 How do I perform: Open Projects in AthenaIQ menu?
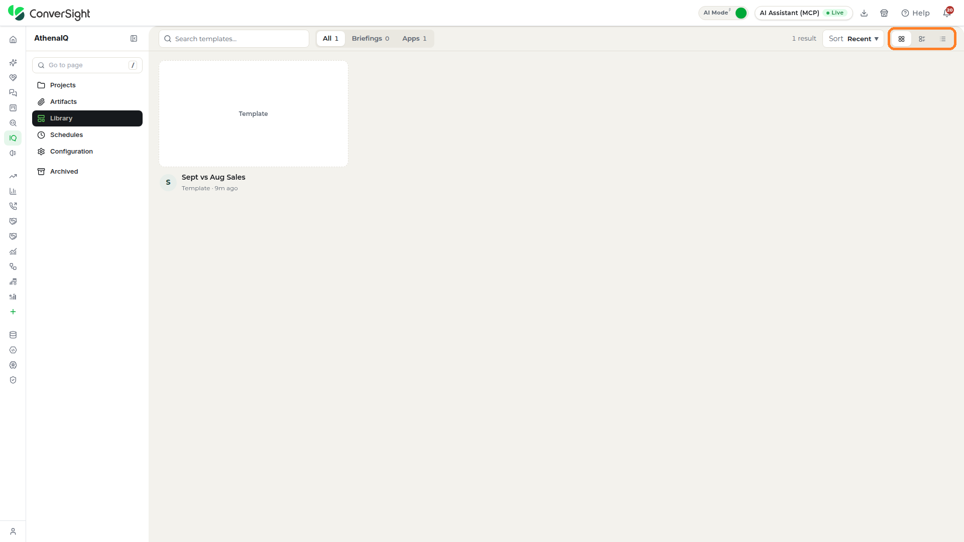87,85
